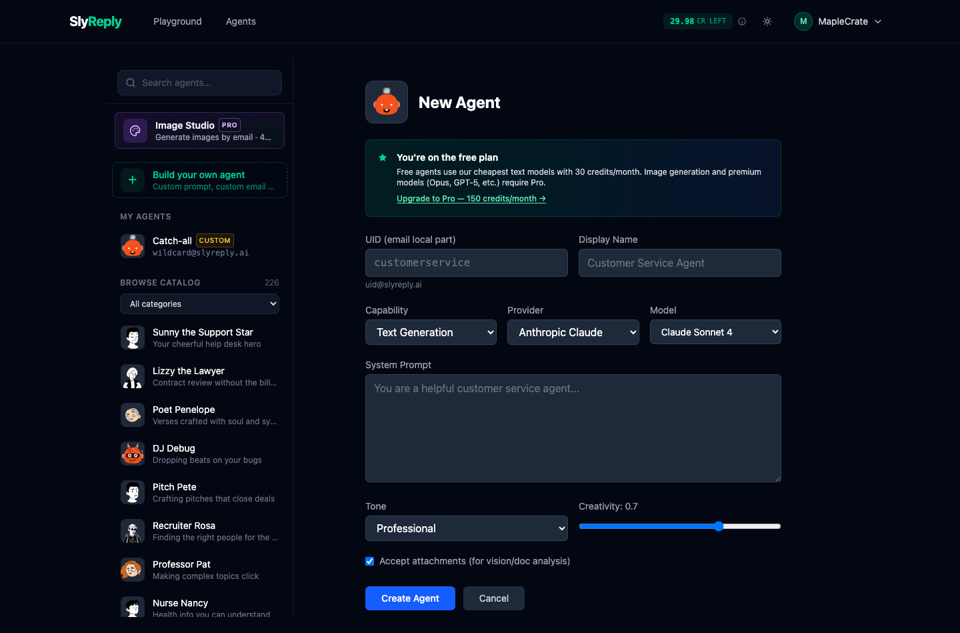This screenshot has height=633, width=960.
Task: Open Image Studio card
Action: pos(199,130)
